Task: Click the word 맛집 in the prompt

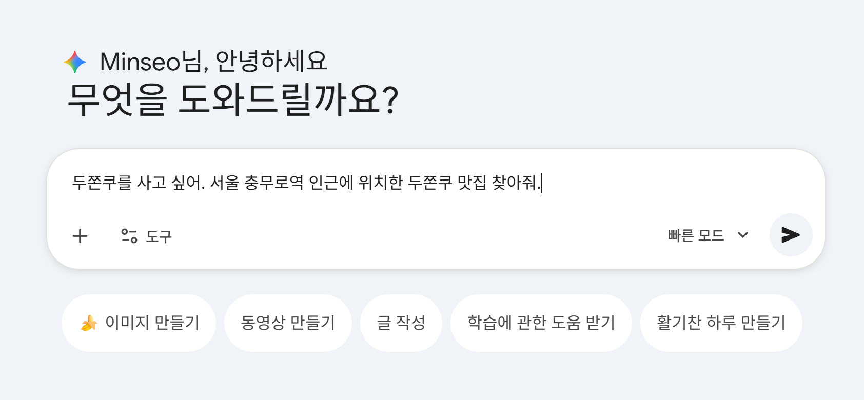Action: [x=472, y=183]
